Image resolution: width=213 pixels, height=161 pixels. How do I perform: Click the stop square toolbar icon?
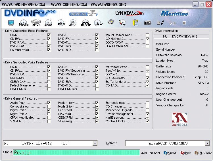coord(184,23)
